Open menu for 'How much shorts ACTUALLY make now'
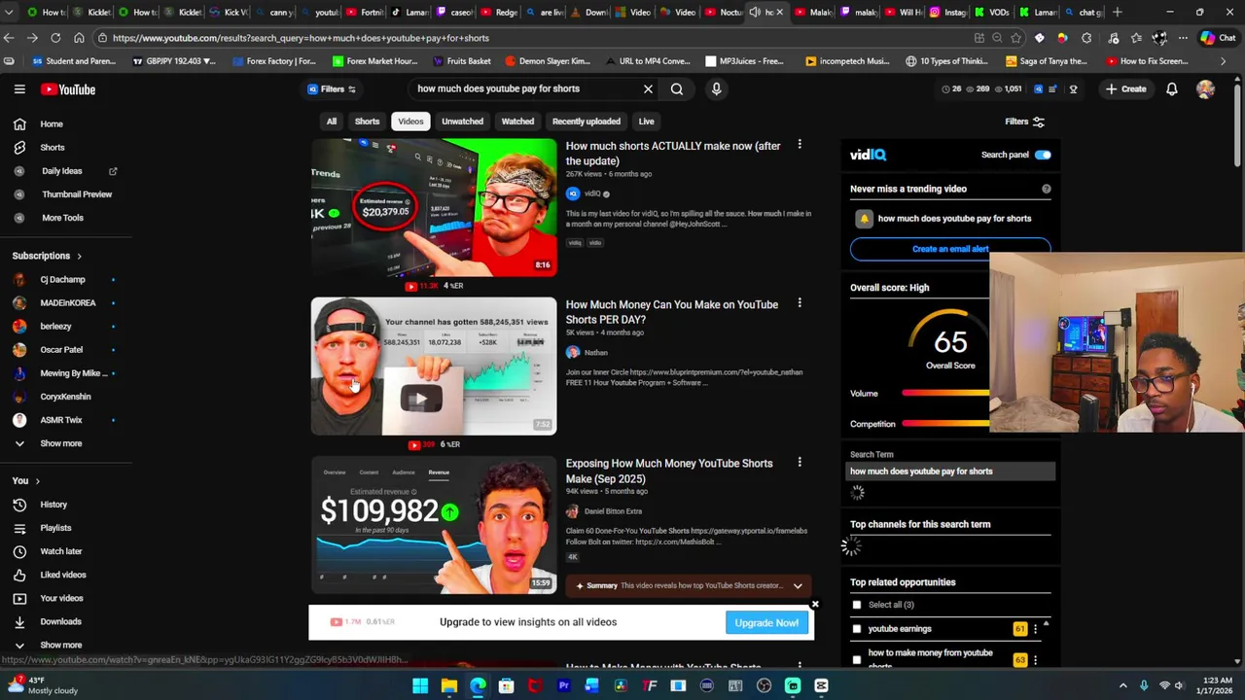The height and width of the screenshot is (700, 1245). click(800, 145)
